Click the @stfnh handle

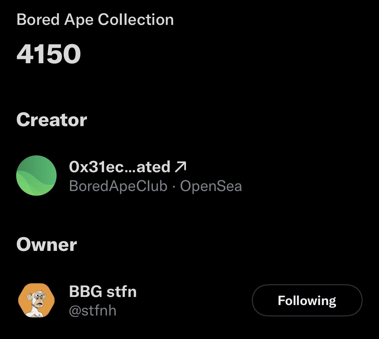click(93, 310)
